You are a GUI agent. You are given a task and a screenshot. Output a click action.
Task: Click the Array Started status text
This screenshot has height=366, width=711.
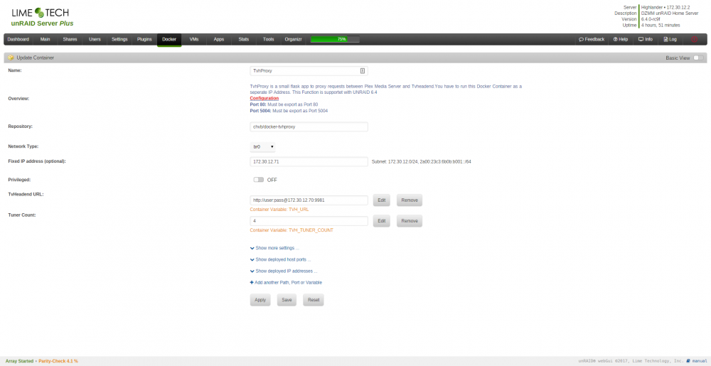(19, 361)
